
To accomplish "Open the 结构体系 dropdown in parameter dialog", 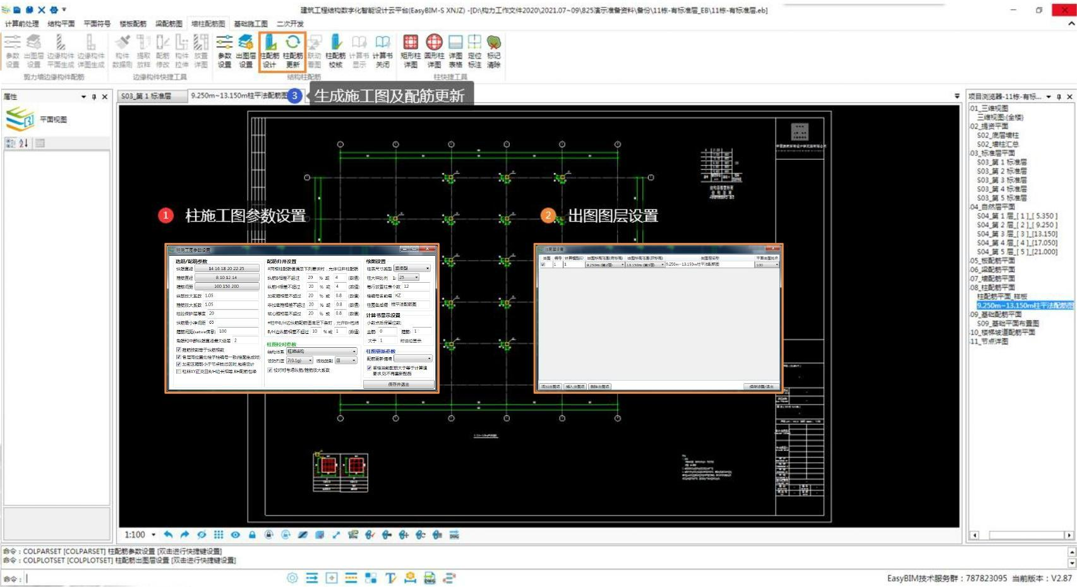I will [322, 351].
